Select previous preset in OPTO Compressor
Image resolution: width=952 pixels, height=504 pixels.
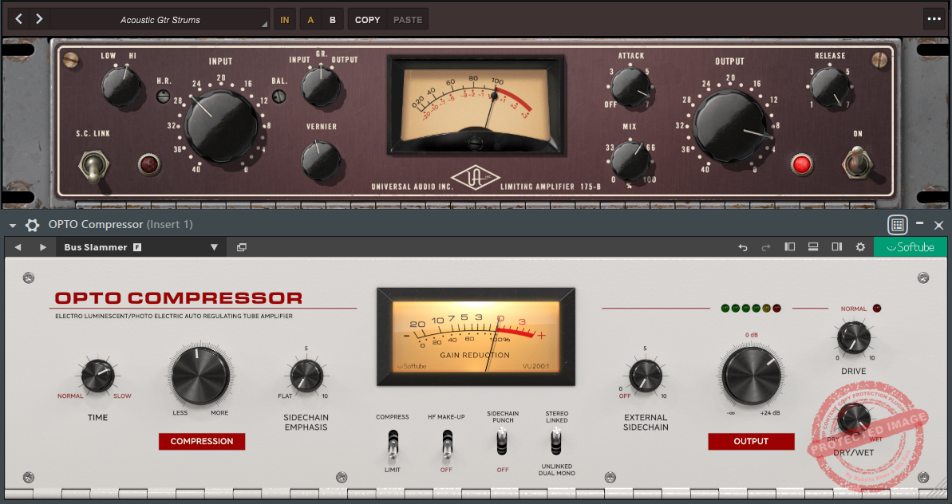click(18, 247)
